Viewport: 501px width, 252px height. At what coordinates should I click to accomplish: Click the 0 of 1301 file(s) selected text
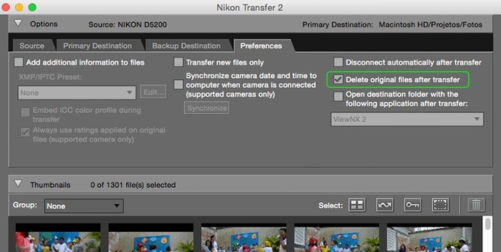(133, 185)
